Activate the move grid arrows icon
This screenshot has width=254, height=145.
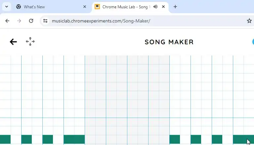(x=30, y=41)
